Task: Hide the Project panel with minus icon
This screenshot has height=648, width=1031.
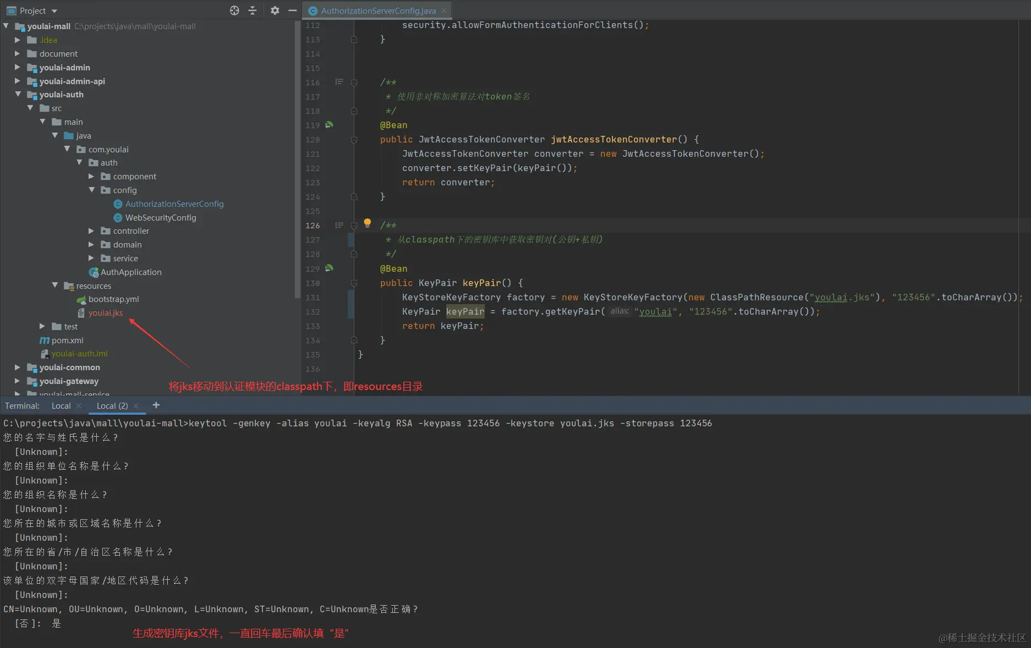Action: tap(293, 10)
